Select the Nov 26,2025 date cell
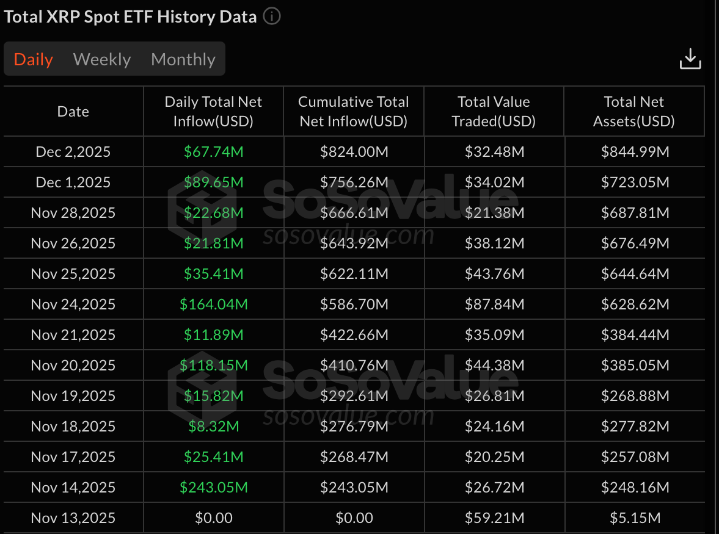The image size is (719, 534). (x=73, y=243)
